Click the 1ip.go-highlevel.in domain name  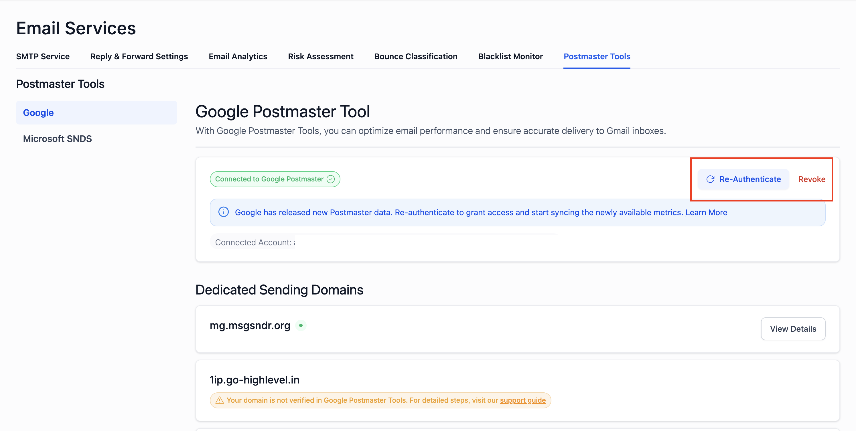click(x=254, y=379)
